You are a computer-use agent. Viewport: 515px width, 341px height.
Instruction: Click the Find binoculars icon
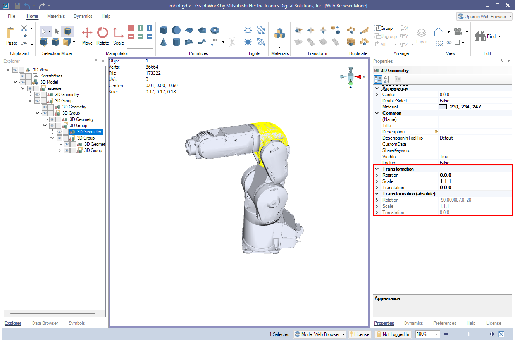coord(481,36)
